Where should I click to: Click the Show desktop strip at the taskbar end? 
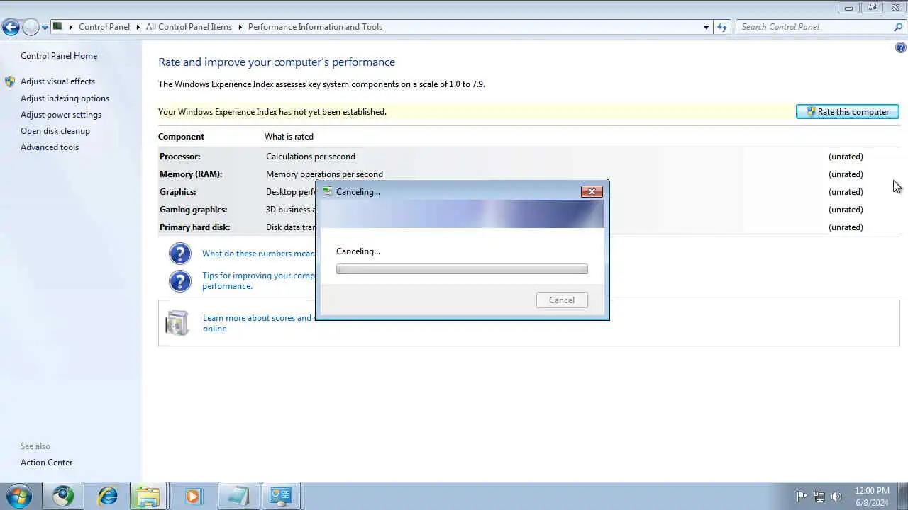(902, 497)
